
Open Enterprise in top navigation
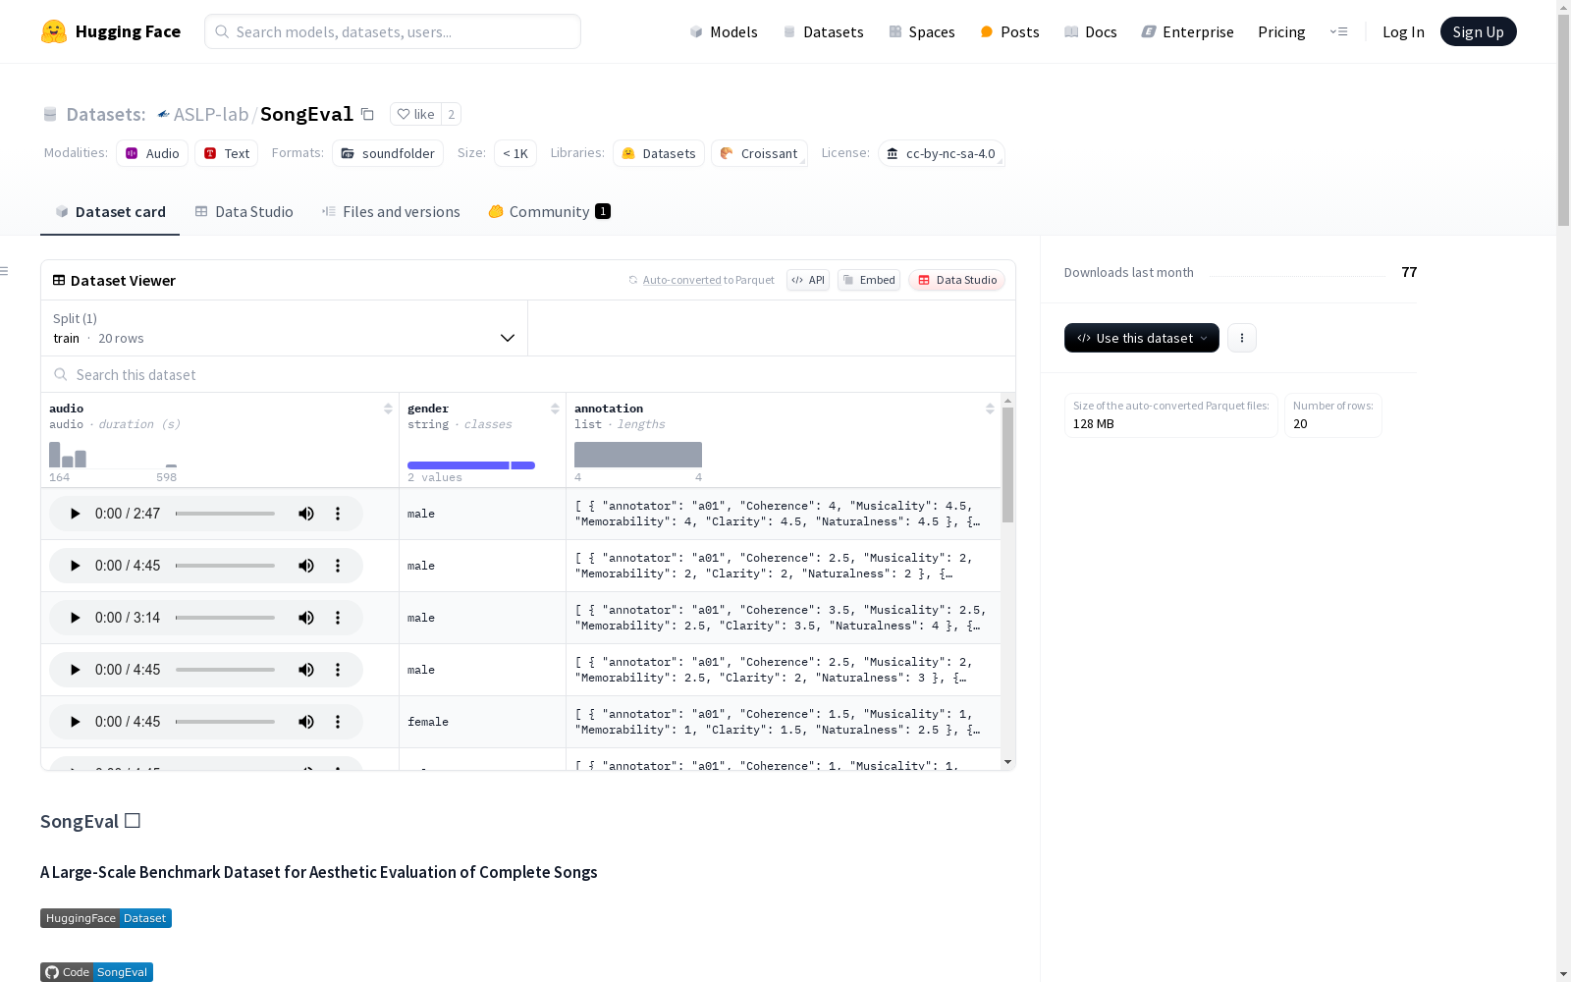(1188, 31)
